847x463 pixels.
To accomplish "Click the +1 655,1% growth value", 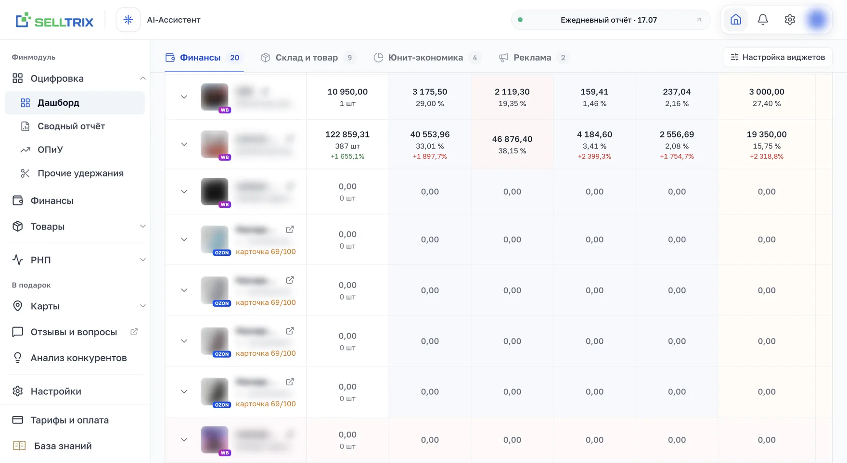I will [347, 156].
